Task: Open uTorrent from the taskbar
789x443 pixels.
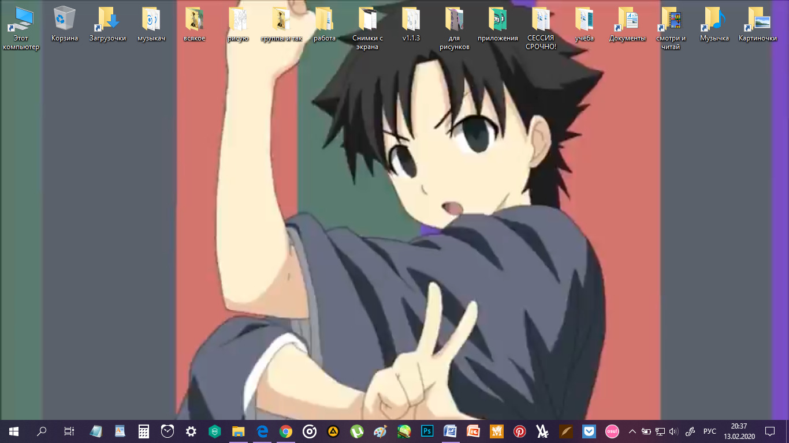Action: click(x=357, y=431)
